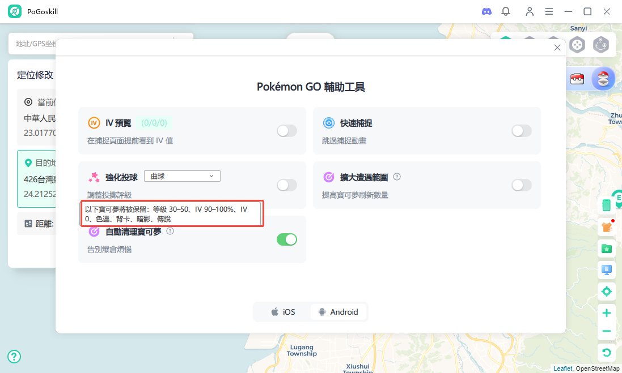Viewport: 622px width, 373px height.
Task: Click the 定位修改 panel heading
Action: (x=35, y=75)
